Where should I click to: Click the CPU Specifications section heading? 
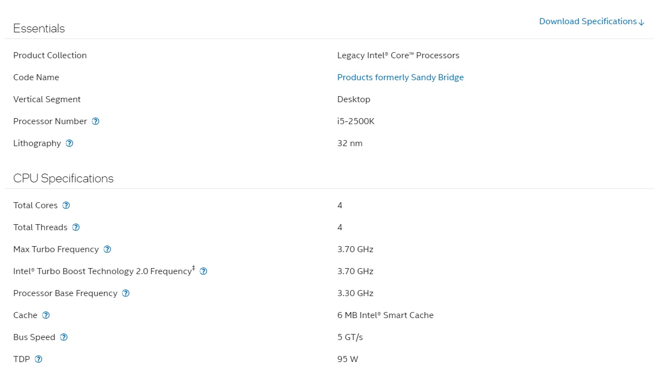(63, 179)
